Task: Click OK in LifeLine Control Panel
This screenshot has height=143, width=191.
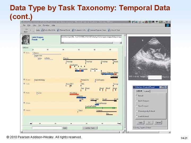Action: [x=149, y=122]
